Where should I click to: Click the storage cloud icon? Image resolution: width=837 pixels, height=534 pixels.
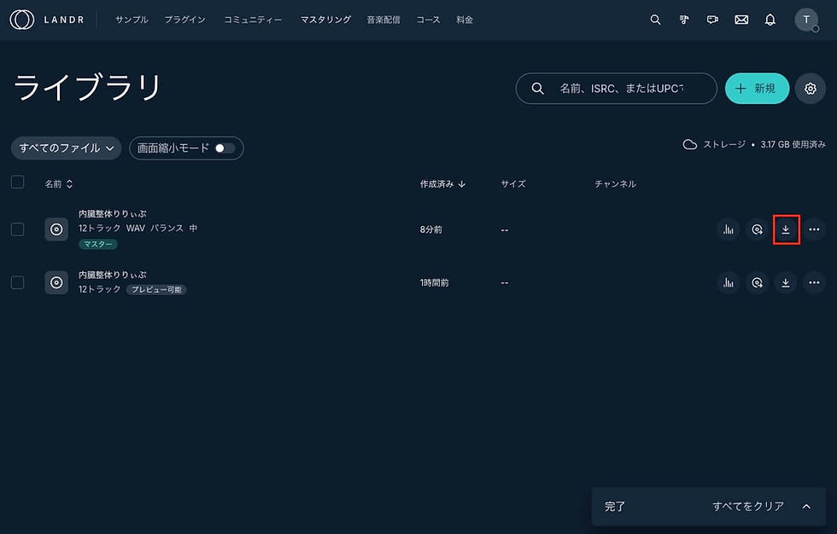click(690, 144)
